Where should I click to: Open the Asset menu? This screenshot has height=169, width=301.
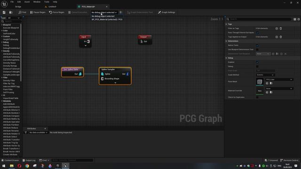[27, 2]
